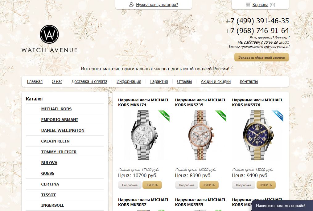Screen dimensions: 313x211
Task: Click the shopping cart icon
Action: point(248,4)
